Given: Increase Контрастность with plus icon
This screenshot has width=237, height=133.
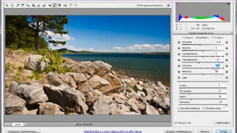Looking at the screenshot, I should 227,54.
